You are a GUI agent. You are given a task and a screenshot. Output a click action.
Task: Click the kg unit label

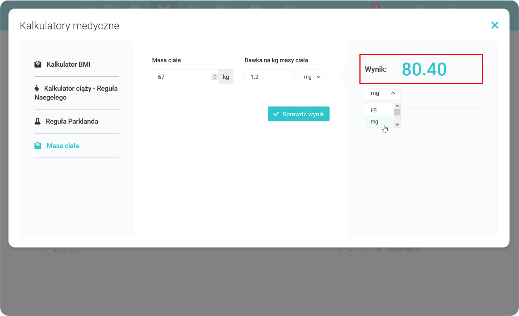(x=226, y=77)
